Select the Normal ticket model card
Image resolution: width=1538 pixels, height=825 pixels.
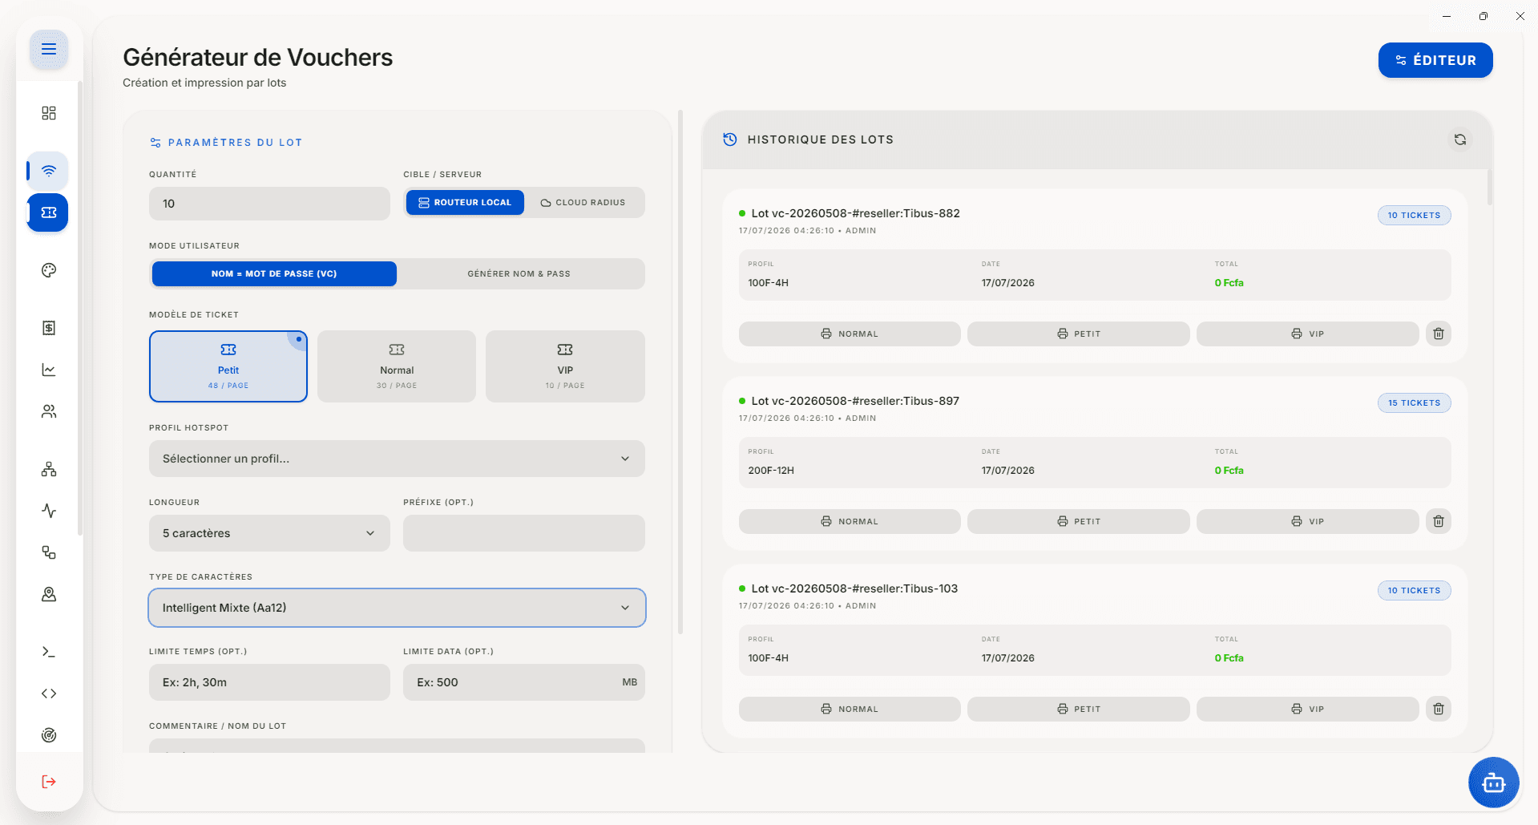pyautogui.click(x=397, y=366)
